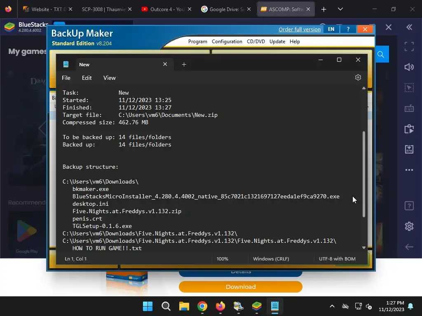Open Notepad from taskbar
422x316 pixels.
coord(275,306)
